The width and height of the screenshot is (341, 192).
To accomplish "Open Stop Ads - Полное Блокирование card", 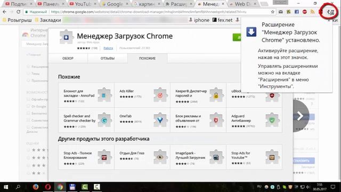I will [86, 157].
